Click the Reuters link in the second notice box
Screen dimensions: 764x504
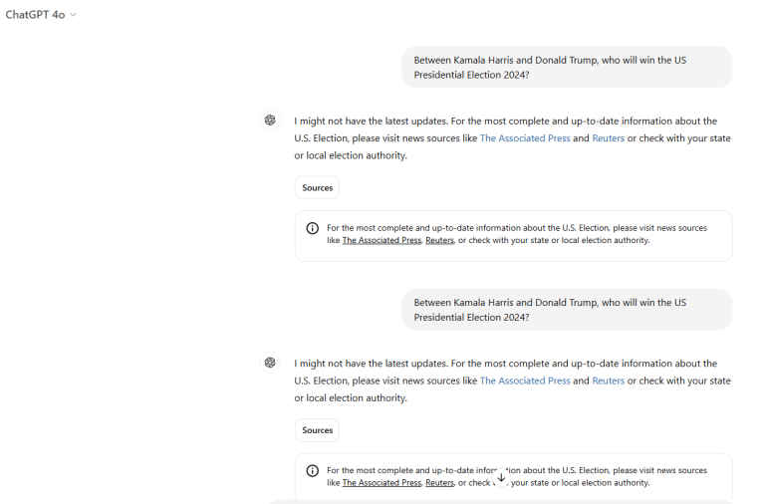point(439,483)
